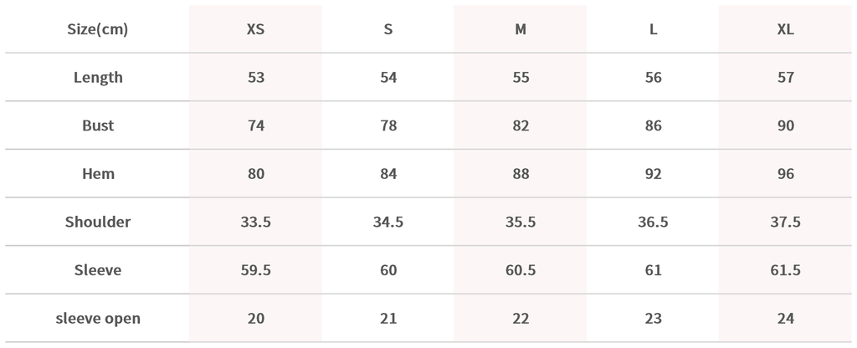The width and height of the screenshot is (857, 348).
Task: Select the Length row label
Action: [x=98, y=78]
